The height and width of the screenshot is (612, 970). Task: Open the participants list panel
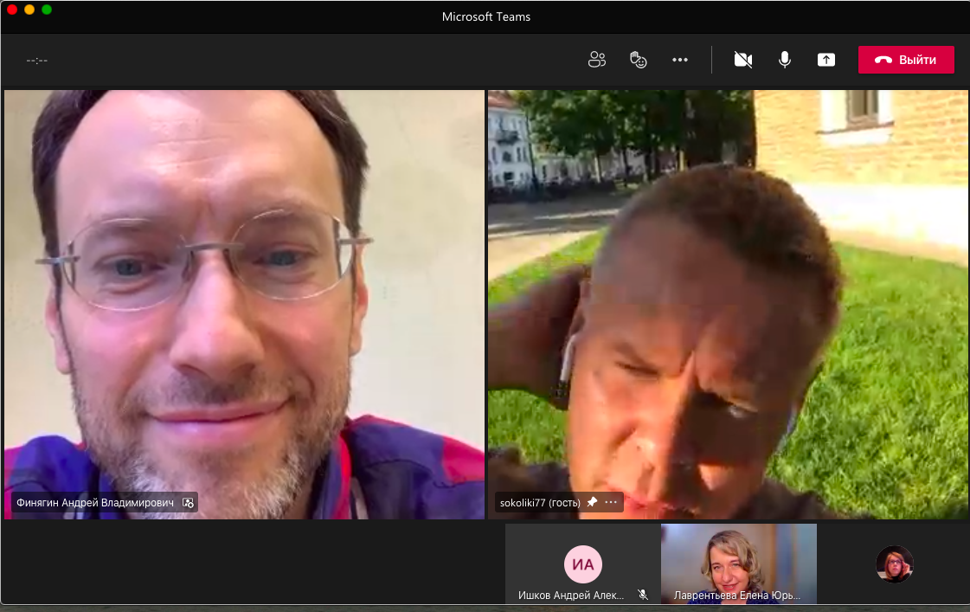[596, 60]
